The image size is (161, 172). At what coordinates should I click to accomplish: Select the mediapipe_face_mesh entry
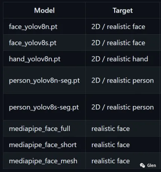pos(43,161)
